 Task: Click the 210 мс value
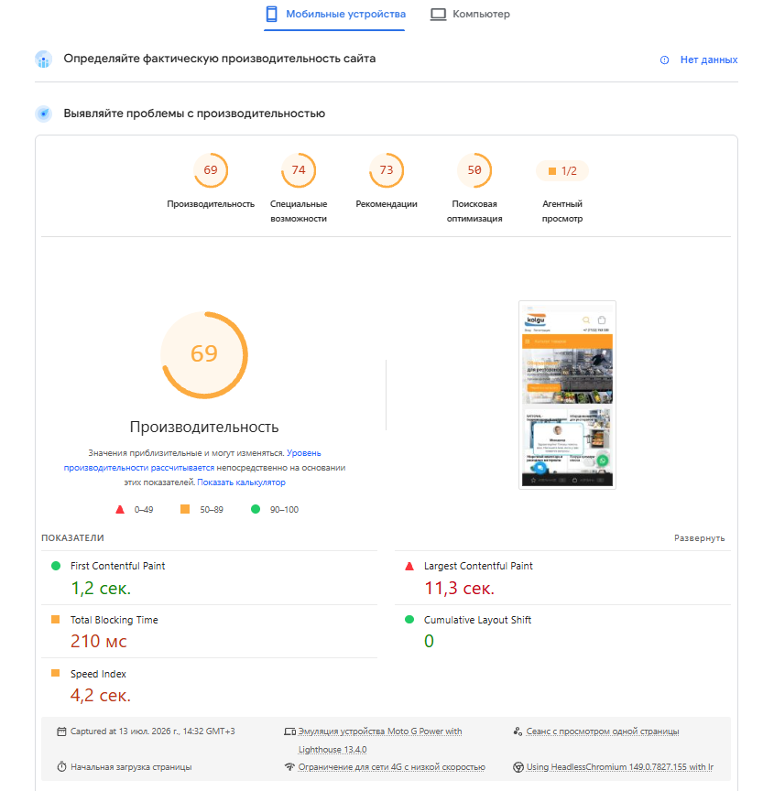[99, 642]
